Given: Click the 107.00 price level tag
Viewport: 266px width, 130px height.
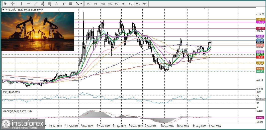Looking at the screenshot, I should coord(261,19).
